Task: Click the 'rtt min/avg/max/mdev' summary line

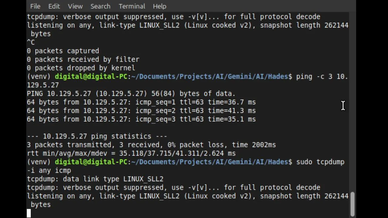Action: (131, 154)
